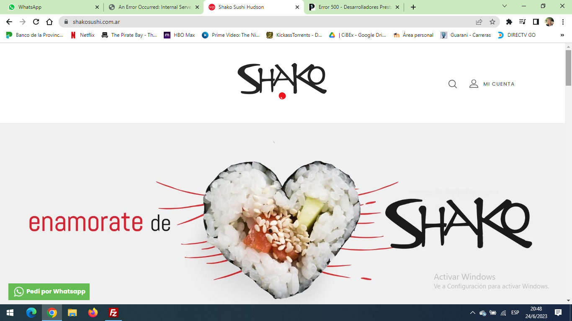The image size is (572, 321).
Task: Click the page vertical scrollbar thumb
Action: (568, 68)
